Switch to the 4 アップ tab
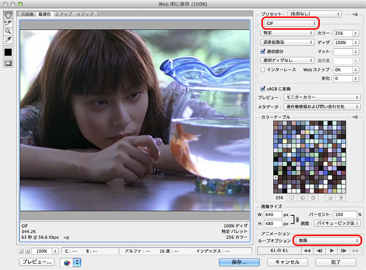Screen dimensions: 366x270 (x=86, y=14)
